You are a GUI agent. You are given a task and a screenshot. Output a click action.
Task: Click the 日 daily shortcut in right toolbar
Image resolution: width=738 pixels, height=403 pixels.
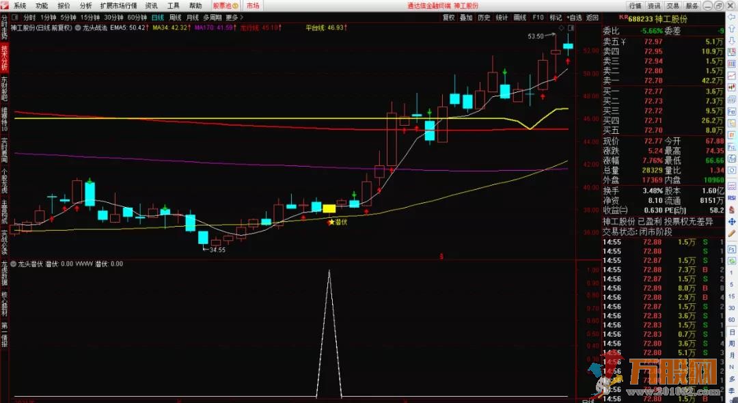(x=732, y=332)
